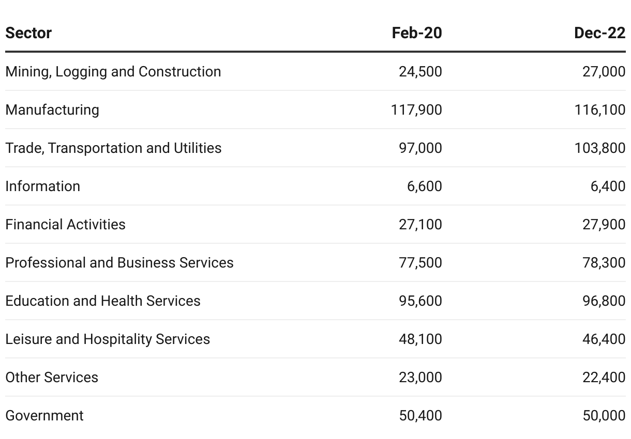This screenshot has height=439, width=631.
Task: Click Trade, Transportation and Utilities label
Action: click(x=113, y=148)
